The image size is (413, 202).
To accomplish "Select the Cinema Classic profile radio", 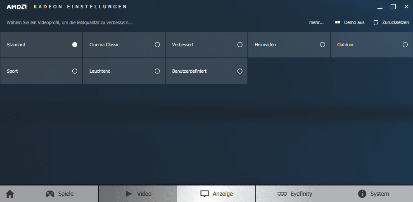I will (157, 45).
